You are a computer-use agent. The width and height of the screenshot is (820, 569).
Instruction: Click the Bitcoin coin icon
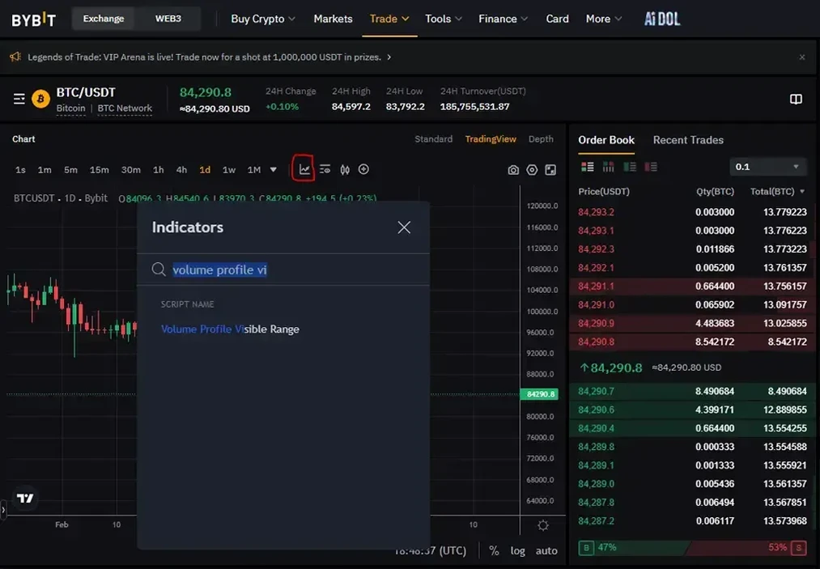click(40, 98)
